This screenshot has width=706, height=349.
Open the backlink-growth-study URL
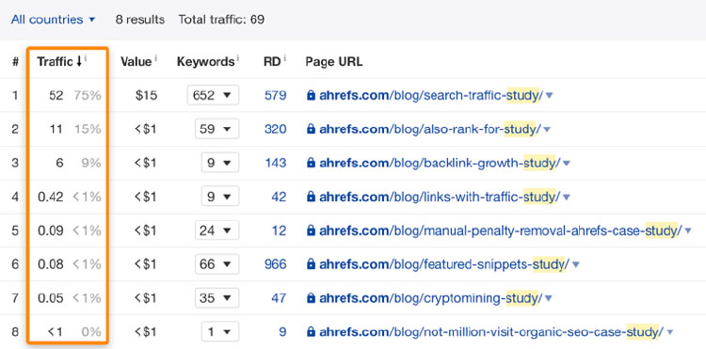[x=440, y=163]
